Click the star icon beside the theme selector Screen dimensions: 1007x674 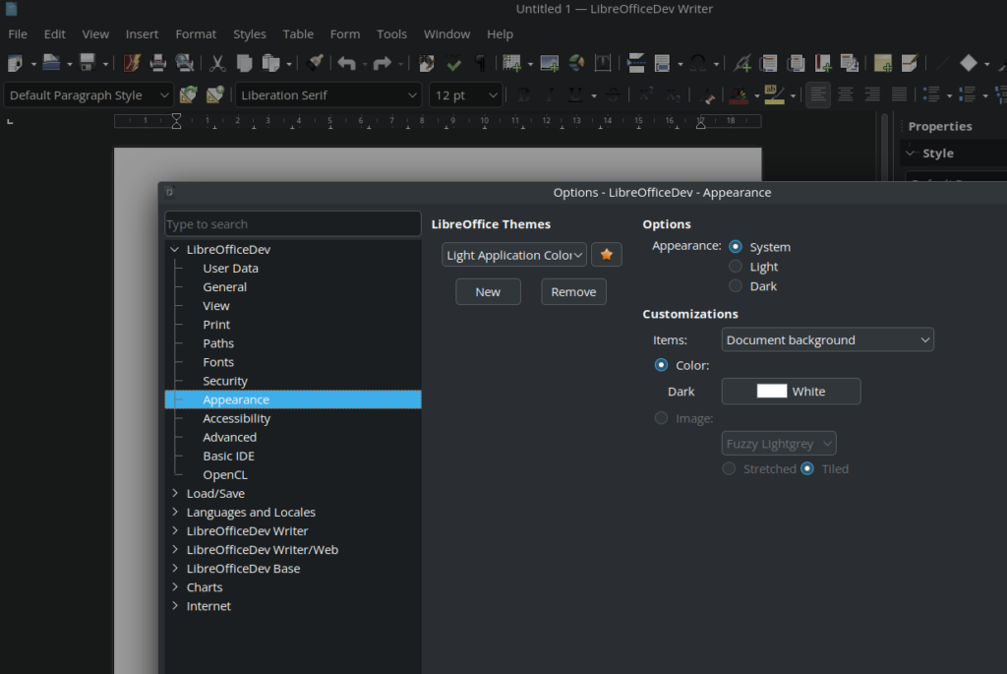click(x=606, y=254)
